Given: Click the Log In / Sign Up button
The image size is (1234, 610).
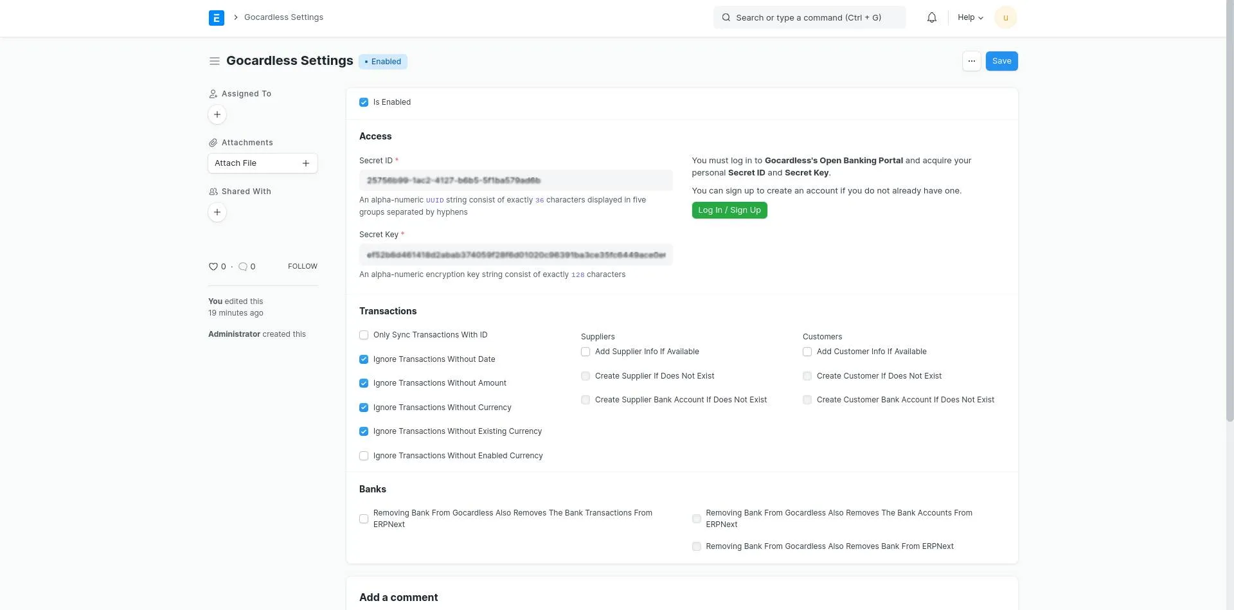Looking at the screenshot, I should [x=729, y=210].
